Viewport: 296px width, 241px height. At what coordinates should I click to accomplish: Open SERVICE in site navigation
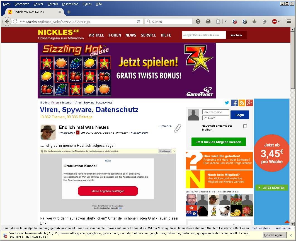[148, 35]
